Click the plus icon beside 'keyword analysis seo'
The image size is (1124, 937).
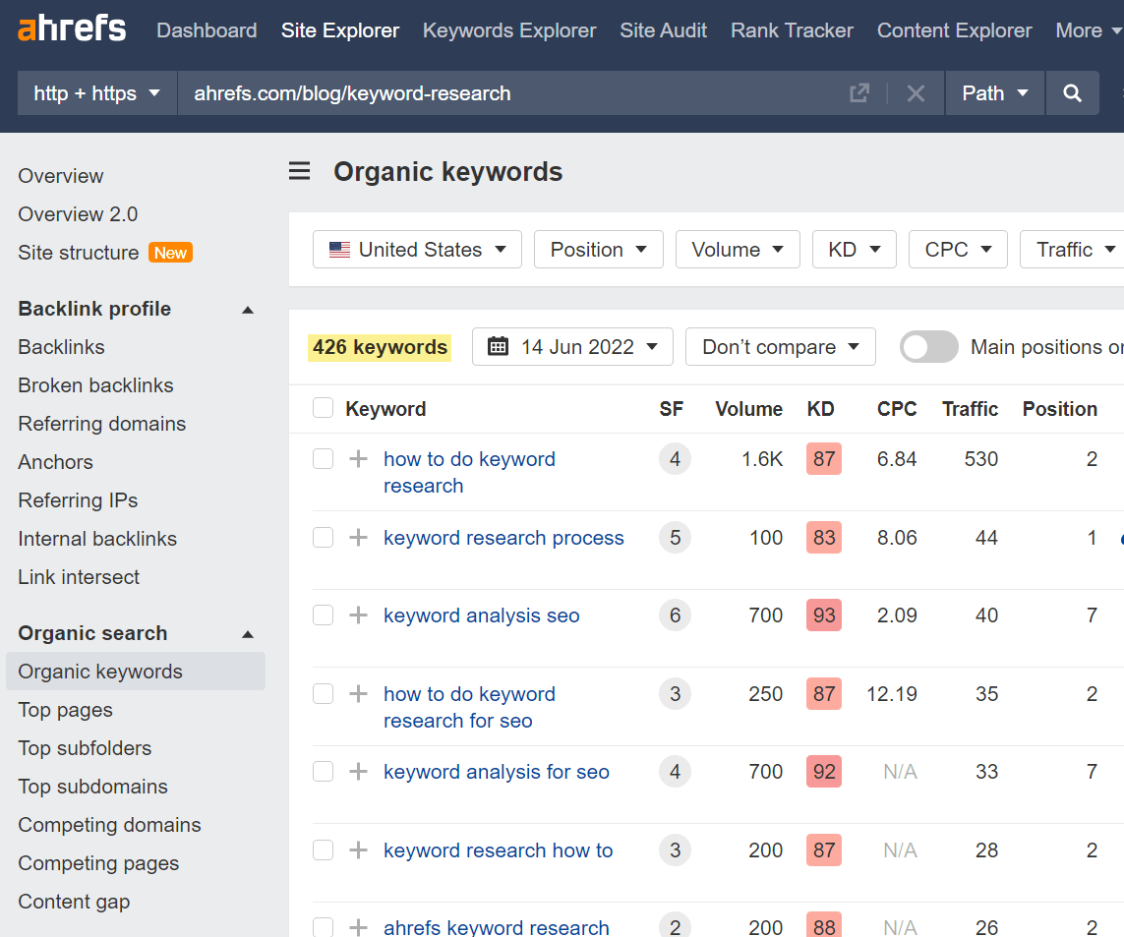tap(358, 615)
